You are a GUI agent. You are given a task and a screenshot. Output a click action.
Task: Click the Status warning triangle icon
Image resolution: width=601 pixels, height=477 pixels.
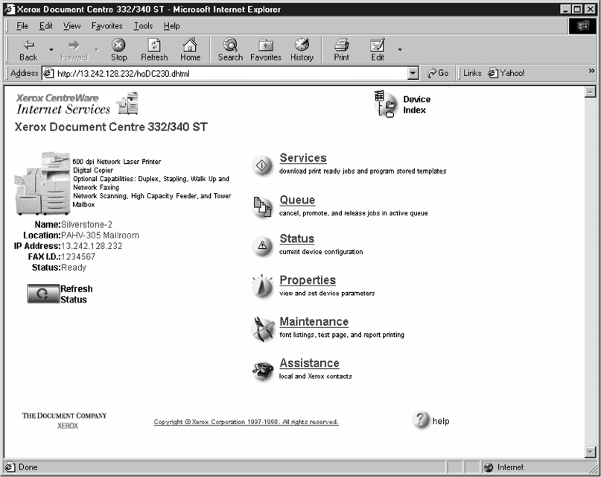click(x=262, y=245)
